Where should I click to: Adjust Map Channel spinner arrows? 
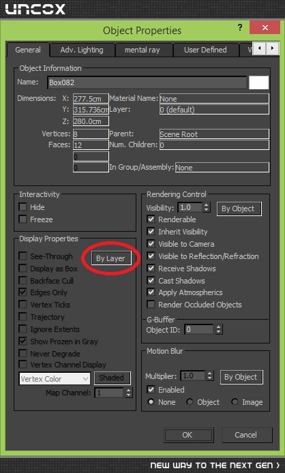coord(129,393)
